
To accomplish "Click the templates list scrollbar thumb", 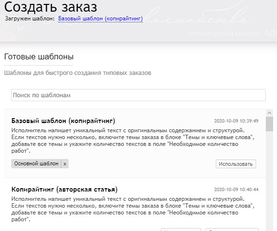I will coord(269,124).
